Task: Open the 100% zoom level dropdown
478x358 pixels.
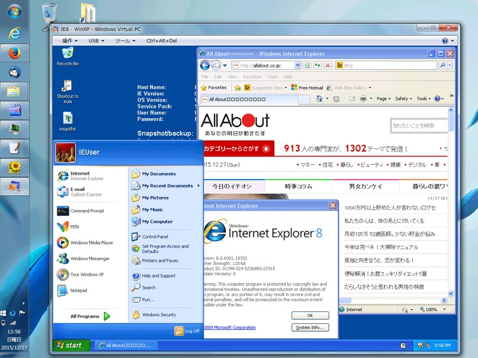Action: 444,310
